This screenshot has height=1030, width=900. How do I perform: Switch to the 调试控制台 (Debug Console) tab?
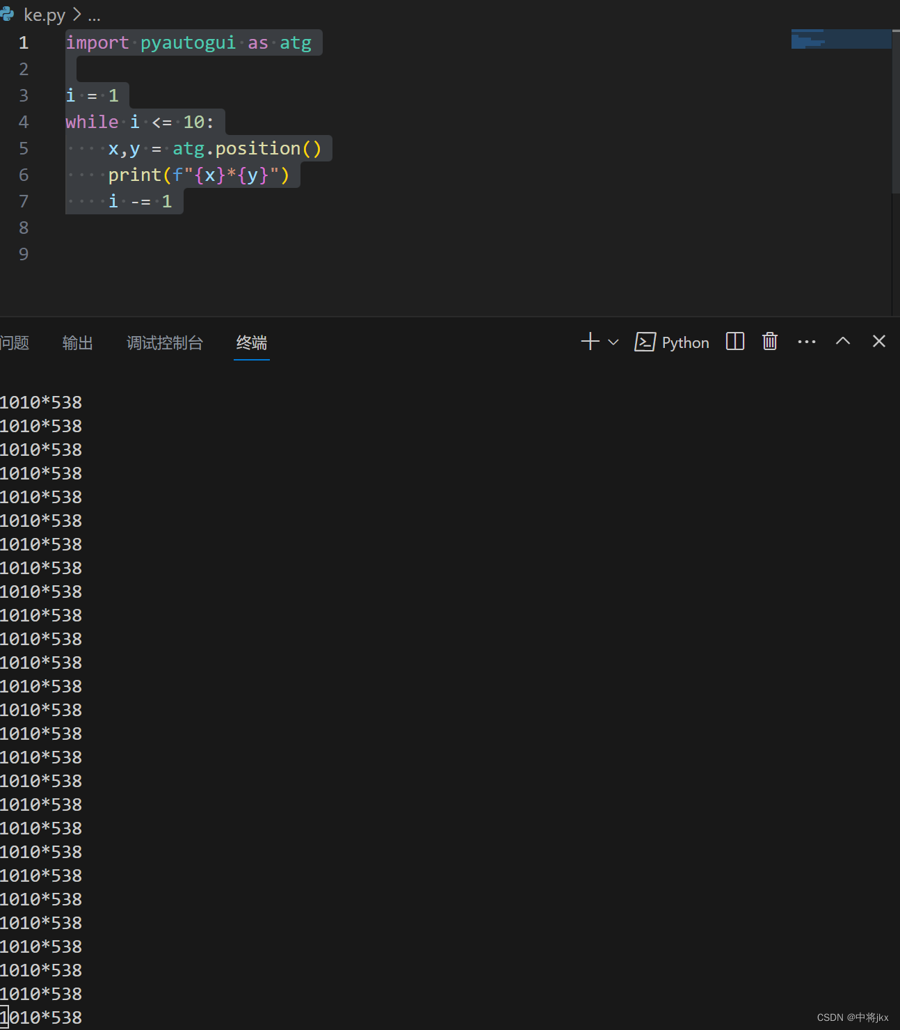165,342
